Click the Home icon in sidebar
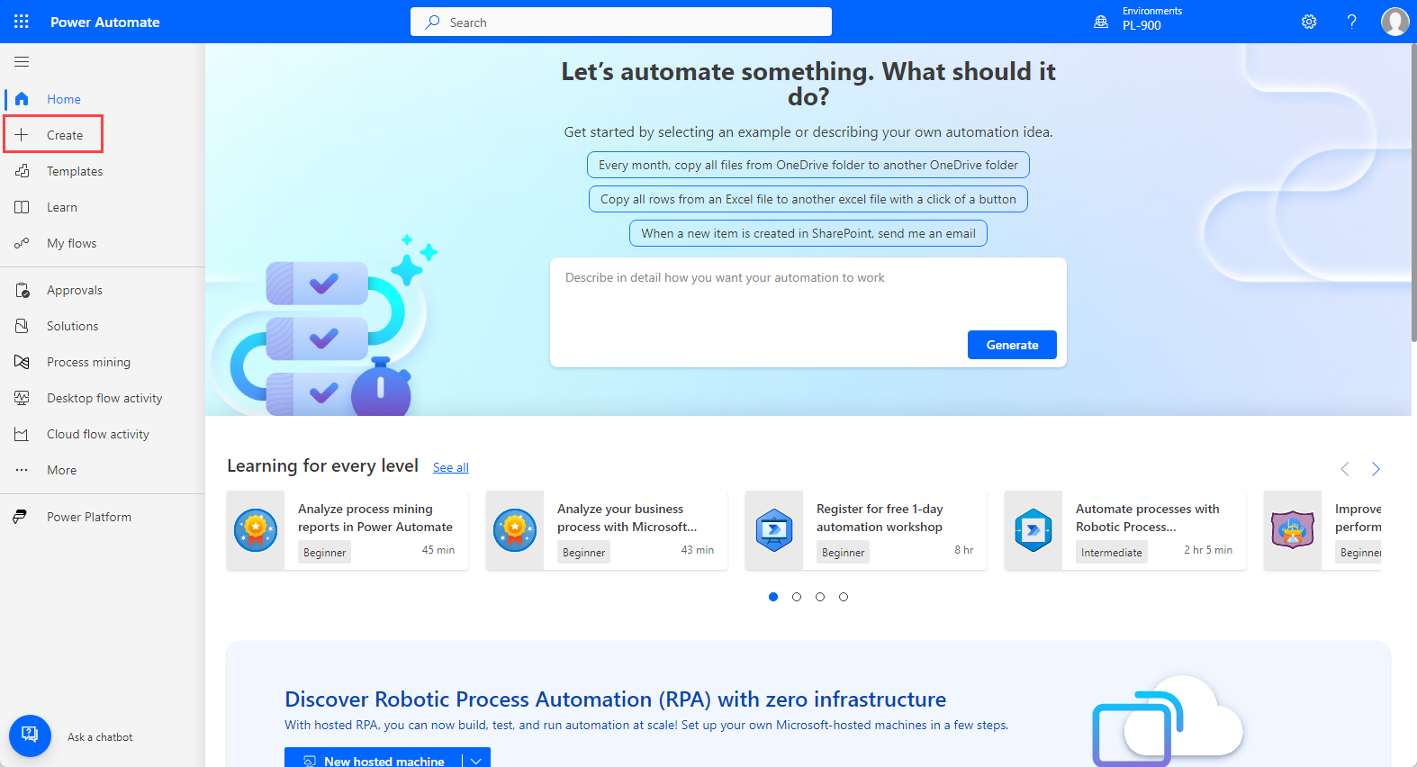Viewport: 1417px width, 767px height. pos(22,99)
